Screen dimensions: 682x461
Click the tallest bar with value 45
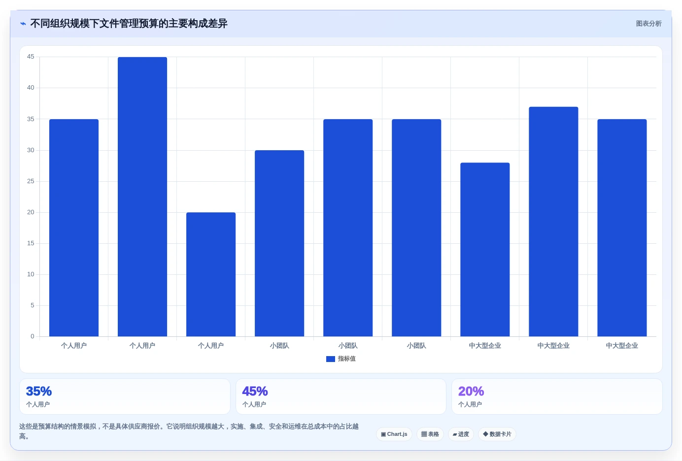(x=142, y=197)
